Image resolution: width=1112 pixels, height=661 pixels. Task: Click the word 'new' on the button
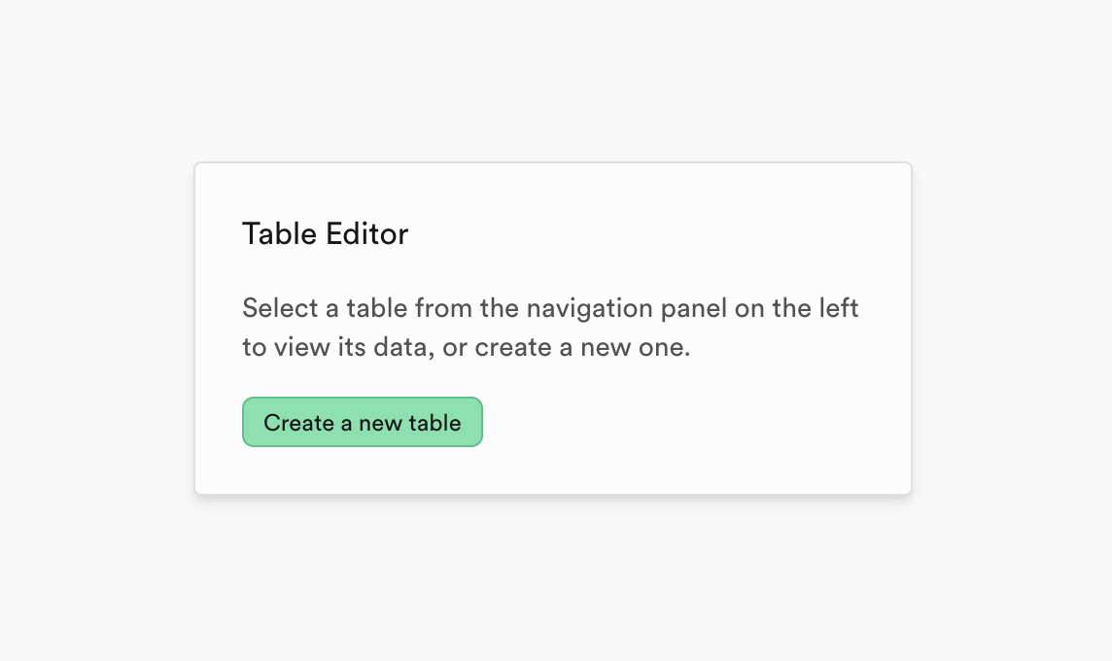point(380,424)
